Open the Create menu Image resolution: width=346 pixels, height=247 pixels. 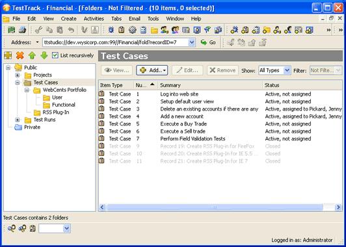click(x=69, y=19)
